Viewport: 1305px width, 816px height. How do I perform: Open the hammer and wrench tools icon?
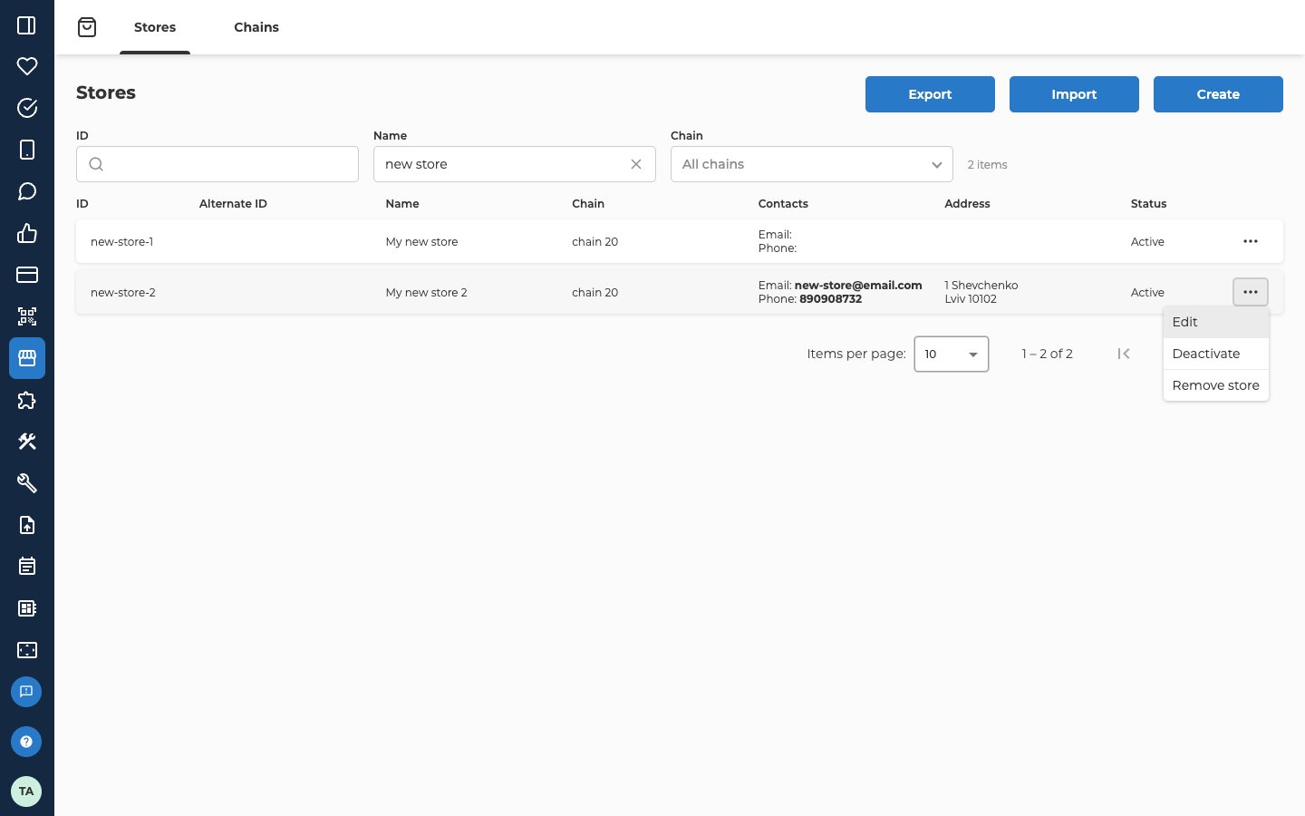[x=27, y=442]
